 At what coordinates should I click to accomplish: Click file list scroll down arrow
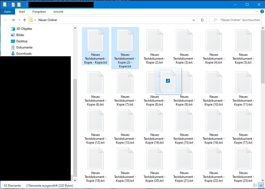click(263, 180)
